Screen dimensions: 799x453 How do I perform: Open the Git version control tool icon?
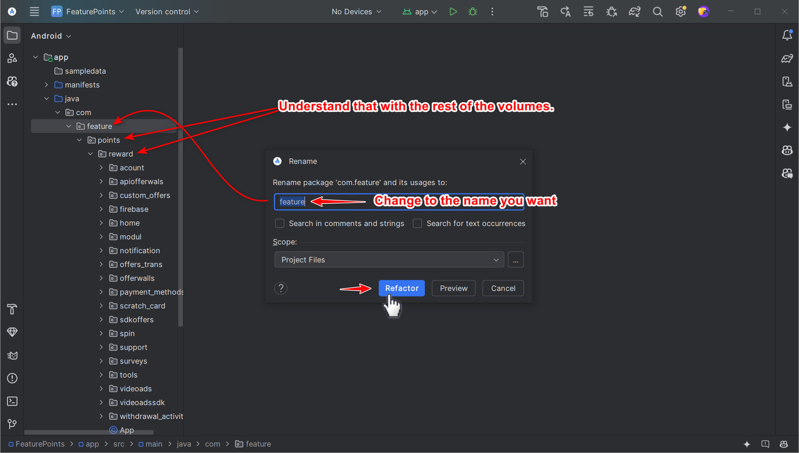(x=12, y=424)
